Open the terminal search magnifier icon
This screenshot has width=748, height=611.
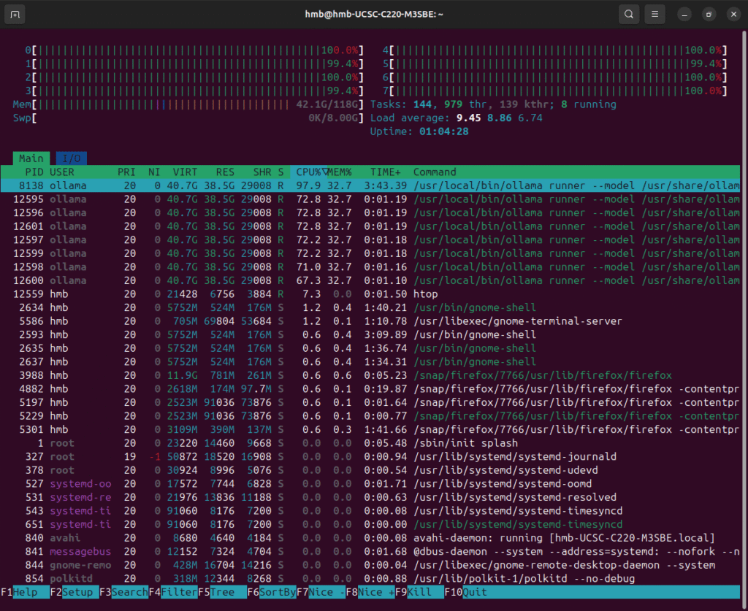[628, 14]
